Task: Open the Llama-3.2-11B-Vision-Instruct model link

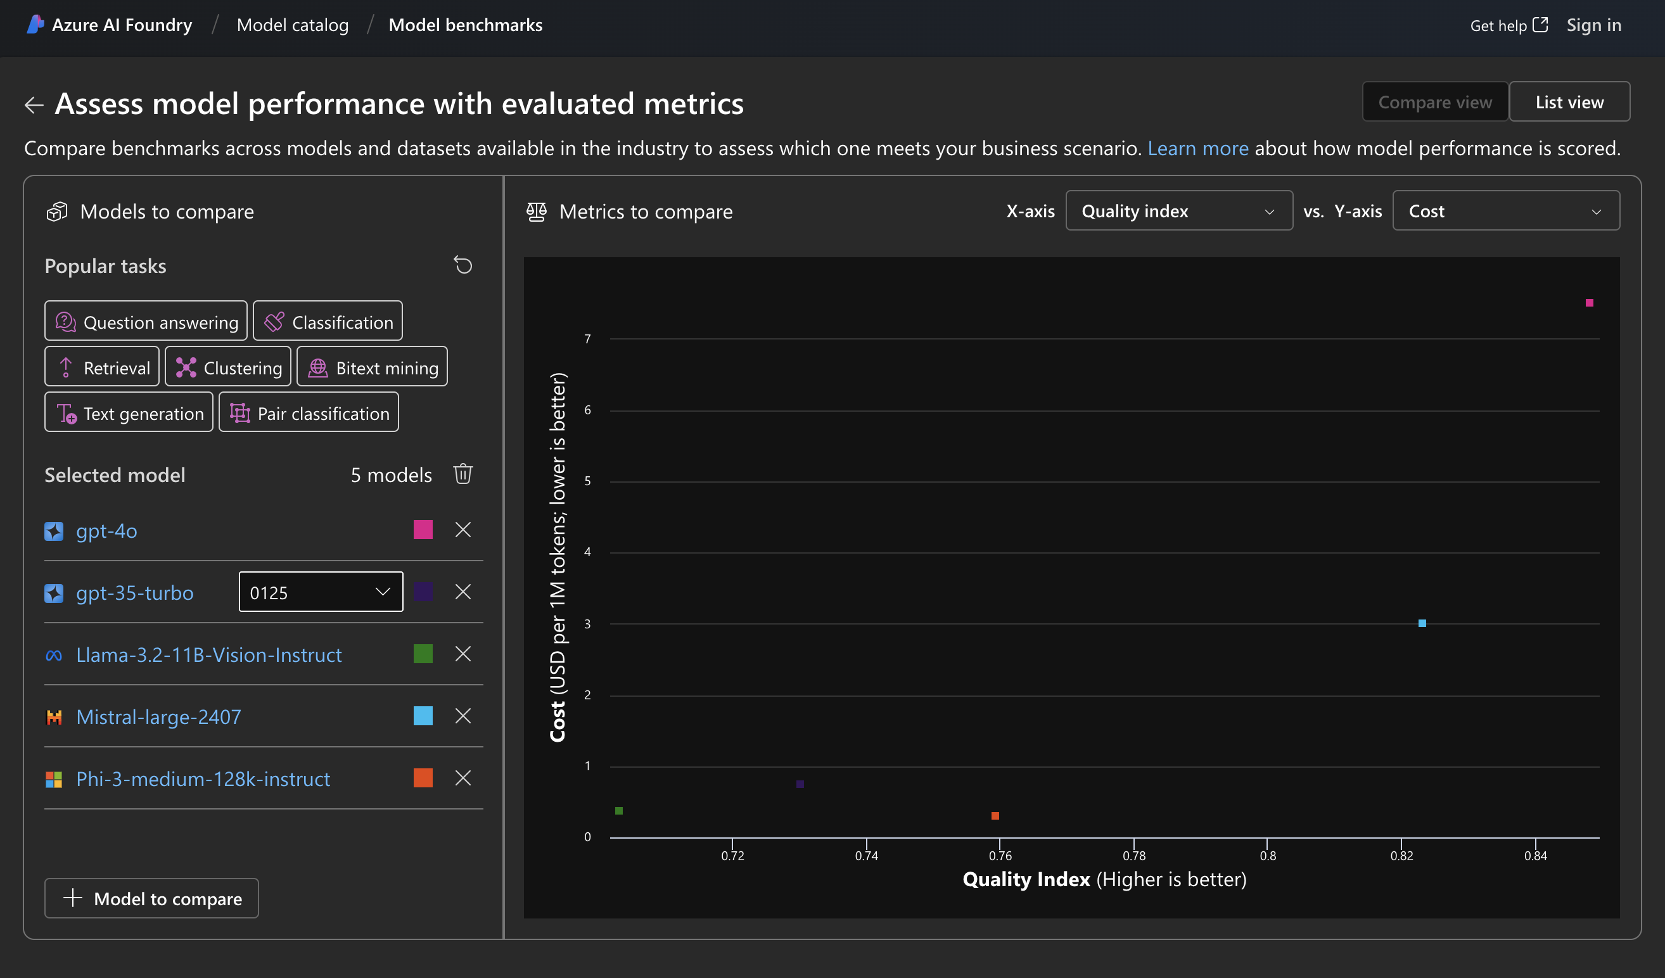Action: pyautogui.click(x=209, y=655)
